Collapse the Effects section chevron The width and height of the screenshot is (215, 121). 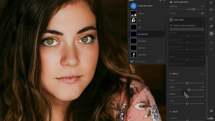pos(170,74)
